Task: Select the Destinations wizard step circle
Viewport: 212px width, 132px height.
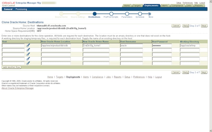Action: coord(94,14)
